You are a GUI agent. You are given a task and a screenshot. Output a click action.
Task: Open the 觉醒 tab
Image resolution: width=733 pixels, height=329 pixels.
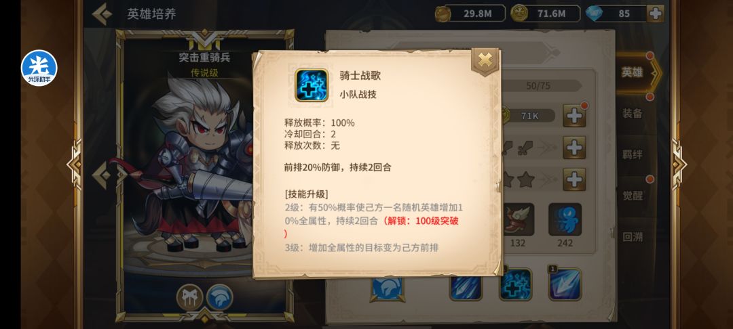[x=633, y=195]
